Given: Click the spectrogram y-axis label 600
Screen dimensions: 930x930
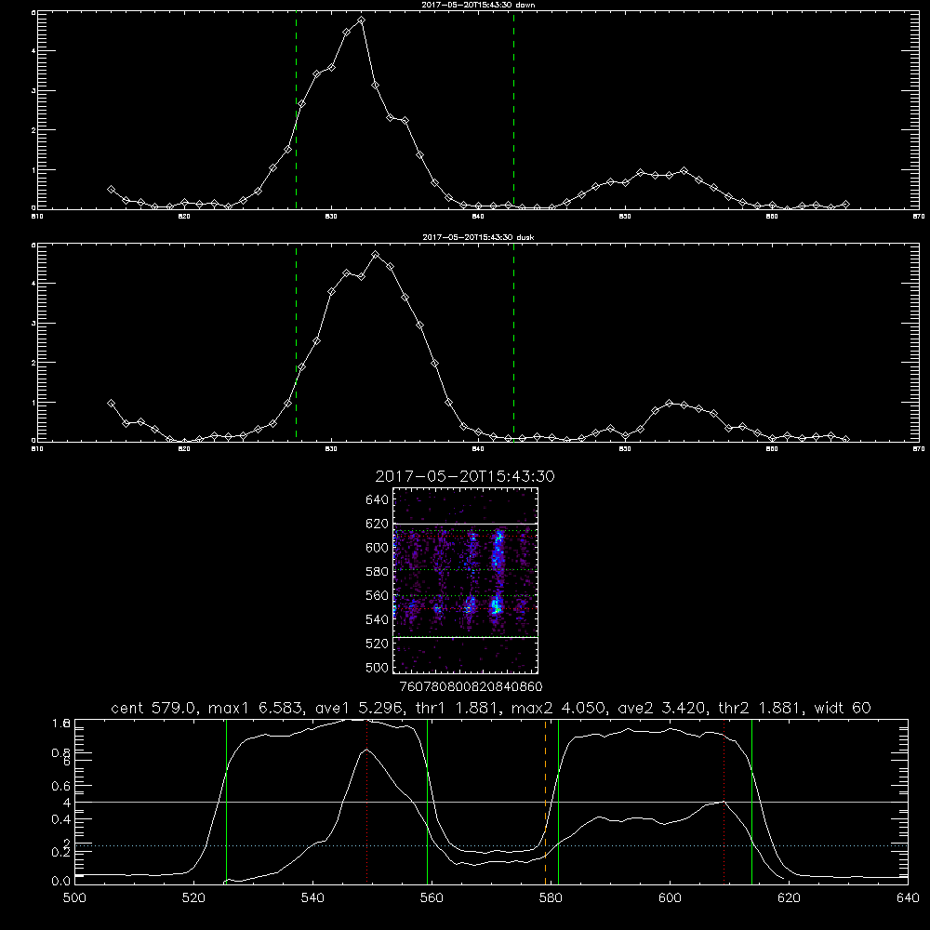Looking at the screenshot, I should point(377,548).
